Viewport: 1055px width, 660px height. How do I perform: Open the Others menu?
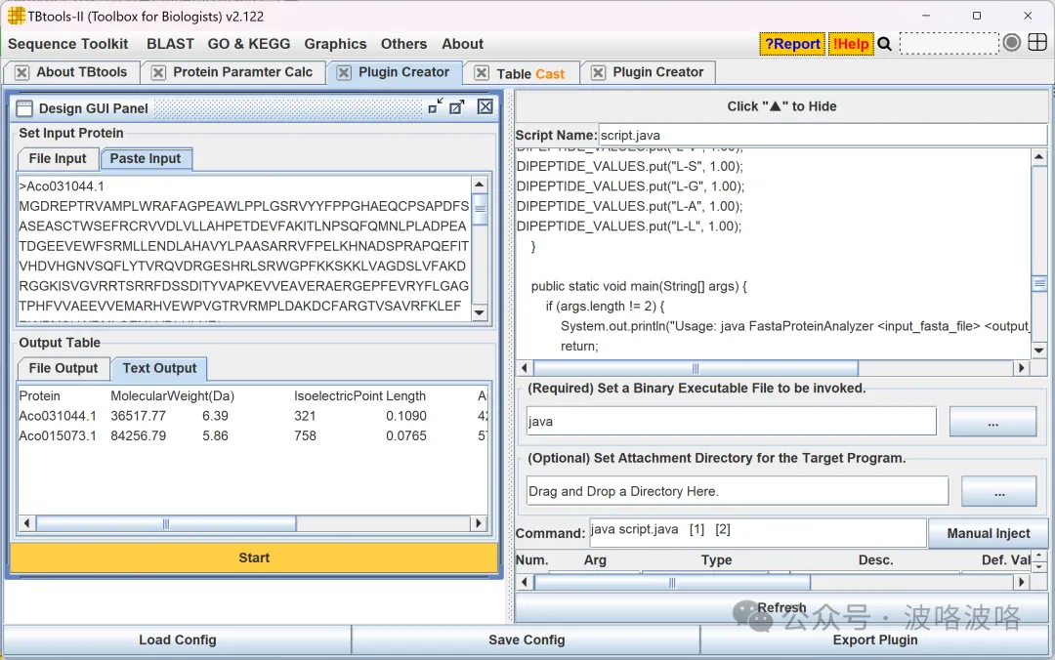[403, 44]
